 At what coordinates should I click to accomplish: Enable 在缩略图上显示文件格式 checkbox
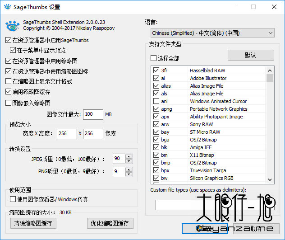pos(8,81)
